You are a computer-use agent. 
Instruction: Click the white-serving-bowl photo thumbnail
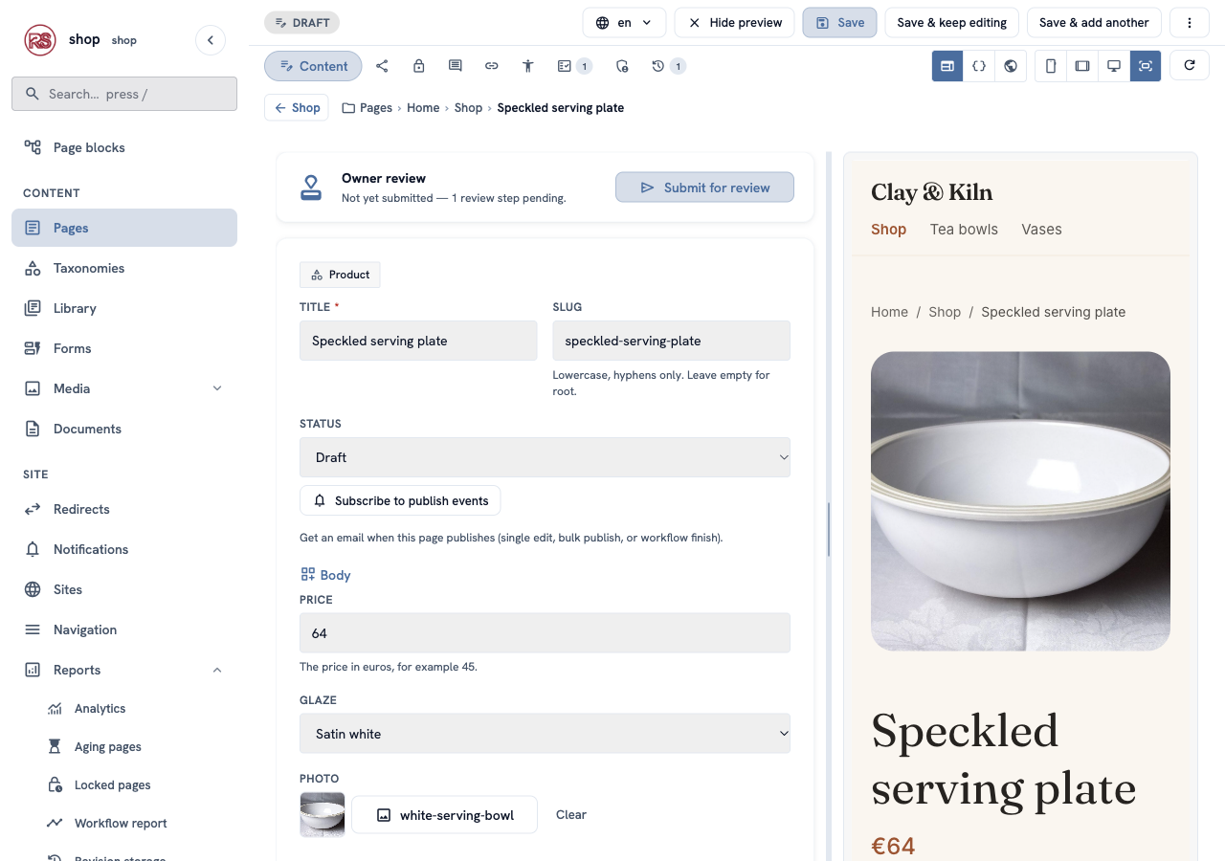point(323,815)
